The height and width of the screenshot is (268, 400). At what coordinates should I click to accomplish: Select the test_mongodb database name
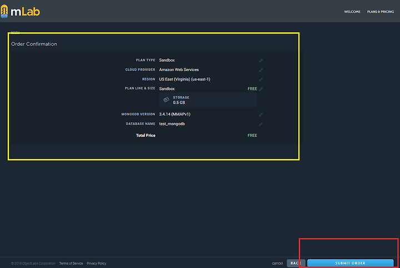172,124
